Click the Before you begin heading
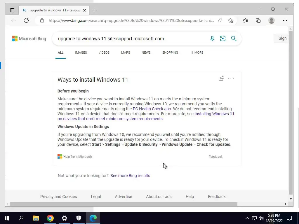The height and width of the screenshot is (224, 299). pyautogui.click(x=73, y=91)
